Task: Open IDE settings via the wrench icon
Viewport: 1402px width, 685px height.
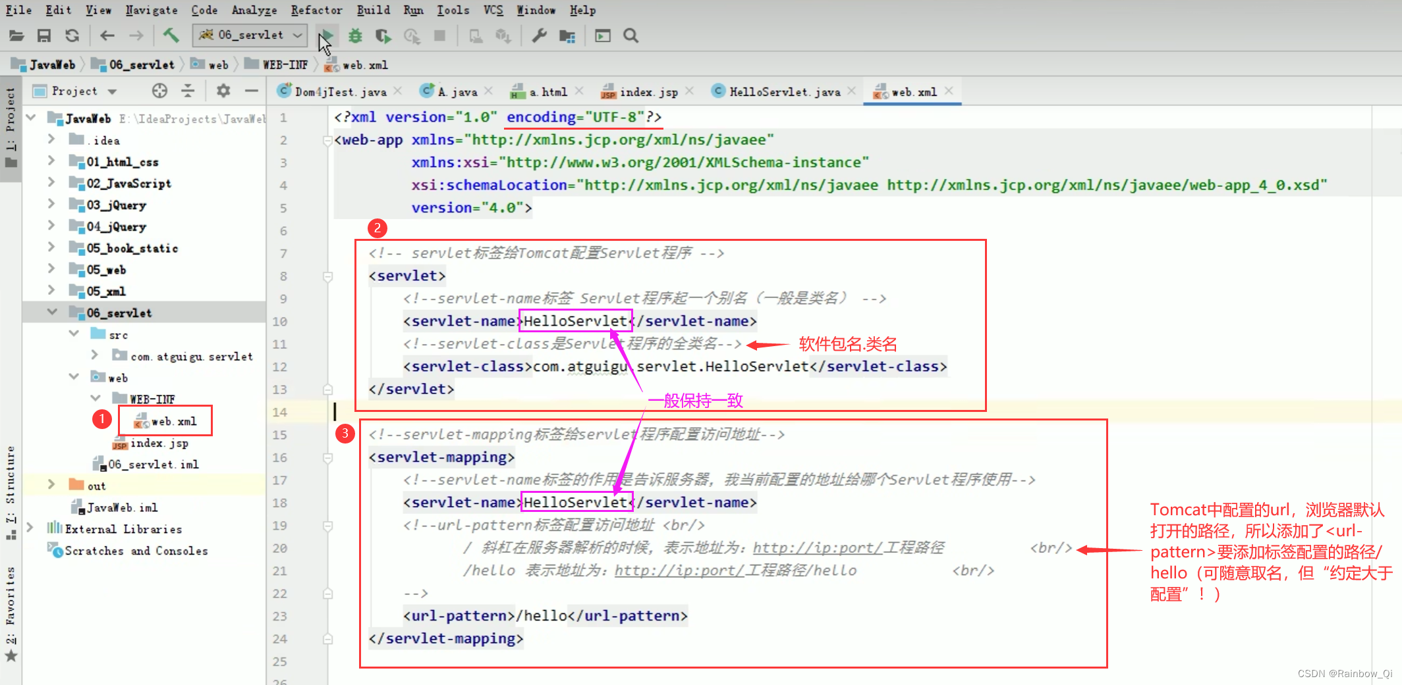Action: 540,36
